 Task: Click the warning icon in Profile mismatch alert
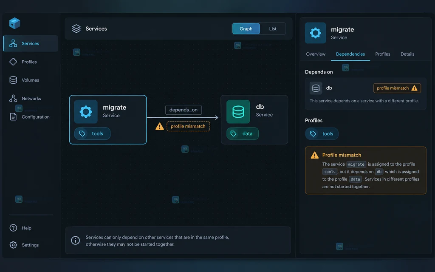314,155
